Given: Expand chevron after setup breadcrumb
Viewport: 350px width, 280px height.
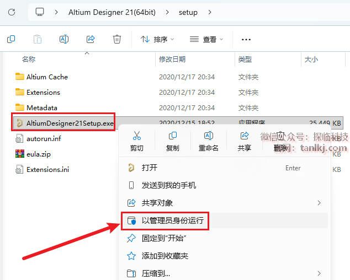Looking at the screenshot, I should pyautogui.click(x=209, y=12).
